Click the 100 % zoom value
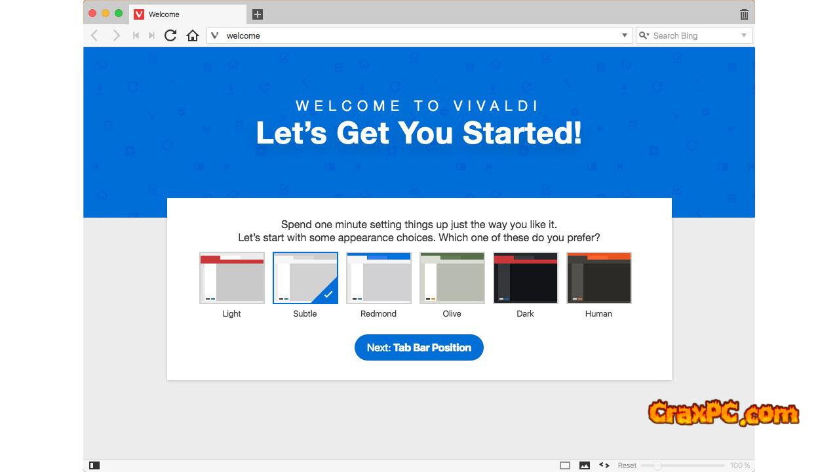Image resolution: width=839 pixels, height=472 pixels. [740, 465]
